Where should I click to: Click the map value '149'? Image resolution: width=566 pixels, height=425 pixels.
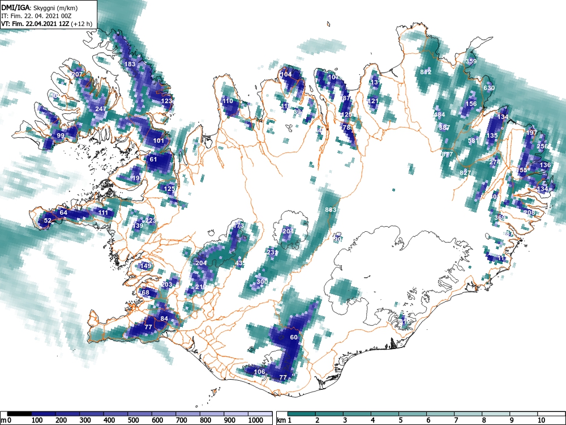(x=145, y=266)
